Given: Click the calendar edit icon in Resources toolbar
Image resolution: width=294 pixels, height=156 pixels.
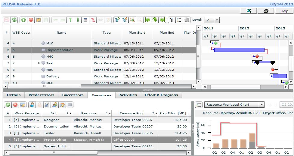Looking at the screenshot, I should tap(62, 105).
